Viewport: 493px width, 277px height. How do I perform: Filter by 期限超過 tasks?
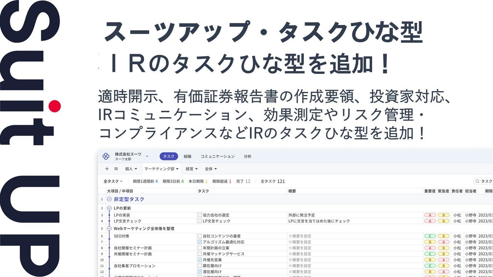[222, 181]
